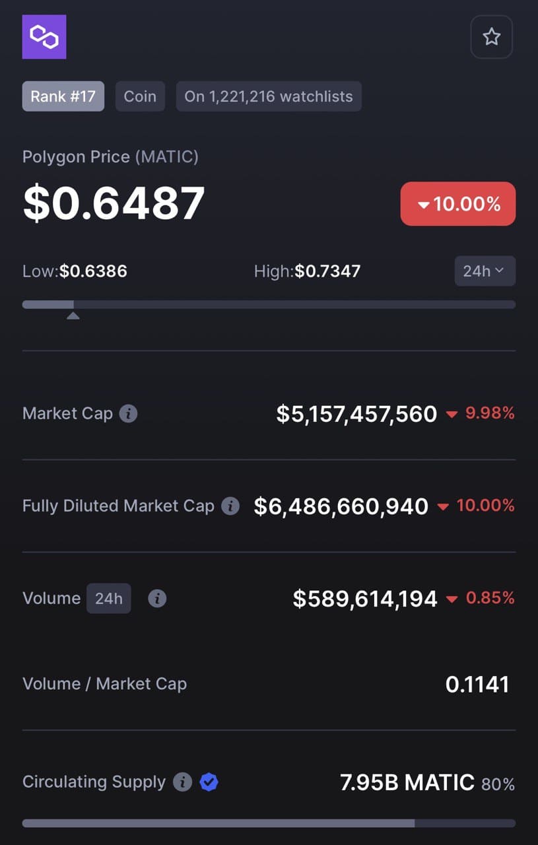Click the red 10.00% change badge
538x845 pixels.
click(x=458, y=204)
